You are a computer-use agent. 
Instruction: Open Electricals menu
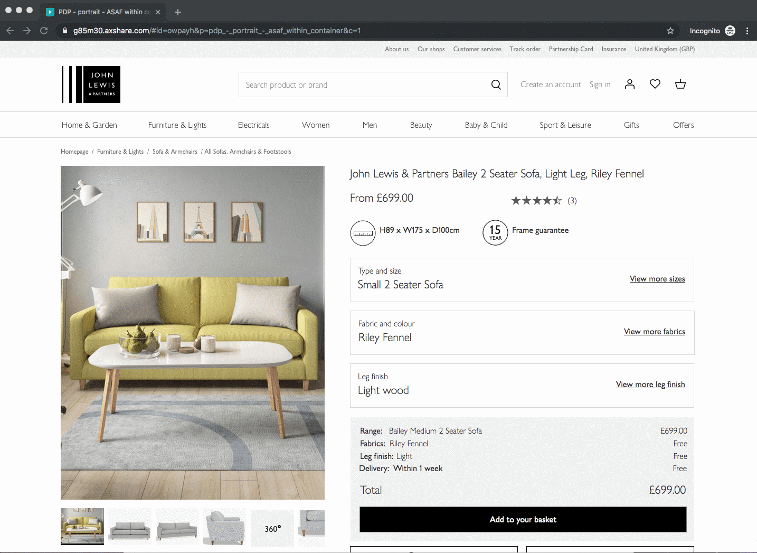coord(253,125)
